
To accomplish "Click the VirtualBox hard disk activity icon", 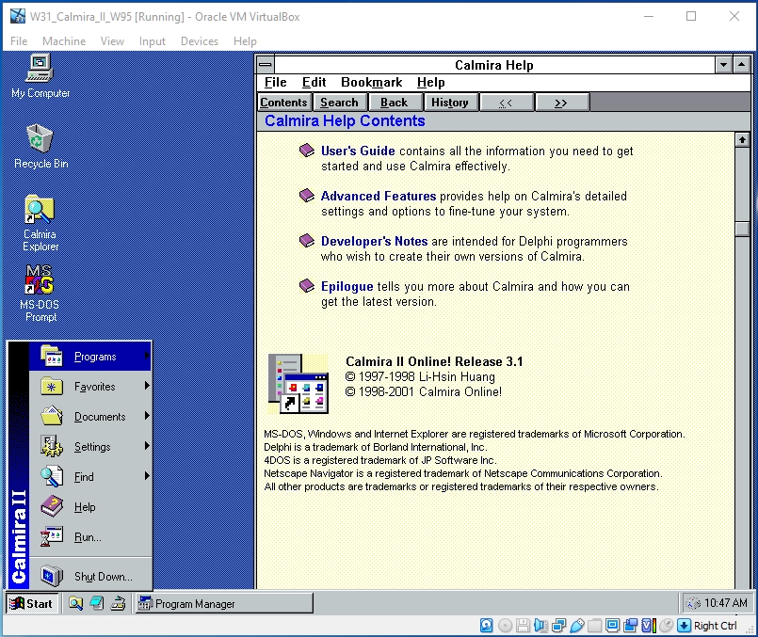I will click(x=486, y=626).
